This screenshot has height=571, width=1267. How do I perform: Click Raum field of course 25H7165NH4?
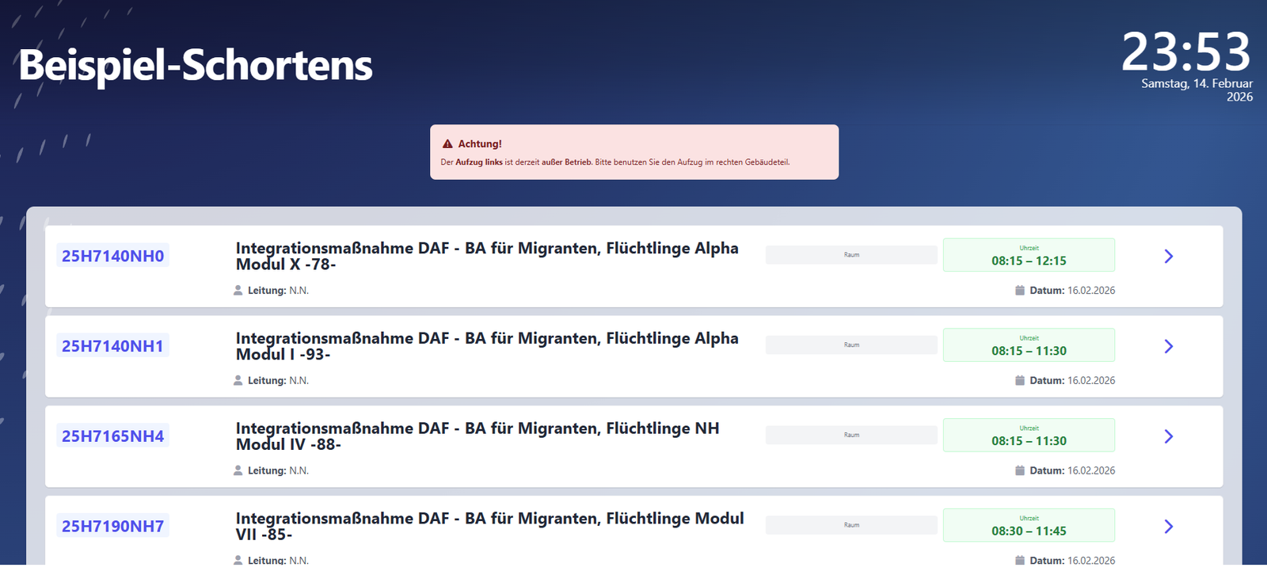pos(851,436)
